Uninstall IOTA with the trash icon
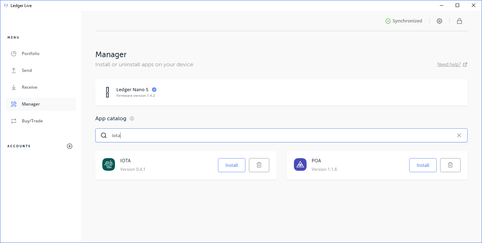Image resolution: width=482 pixels, height=243 pixels. point(259,165)
